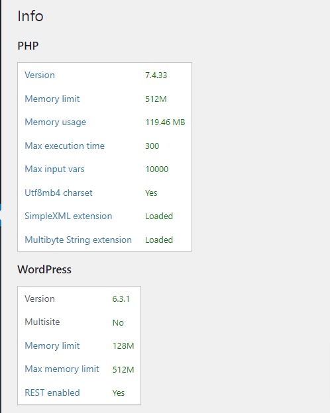The image size is (330, 413).
Task: Click the SimpleXML extension label
Action: [x=68, y=216]
